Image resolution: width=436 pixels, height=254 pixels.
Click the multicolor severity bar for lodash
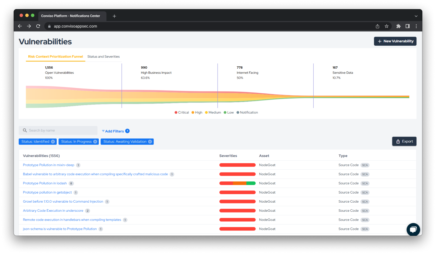(237, 183)
